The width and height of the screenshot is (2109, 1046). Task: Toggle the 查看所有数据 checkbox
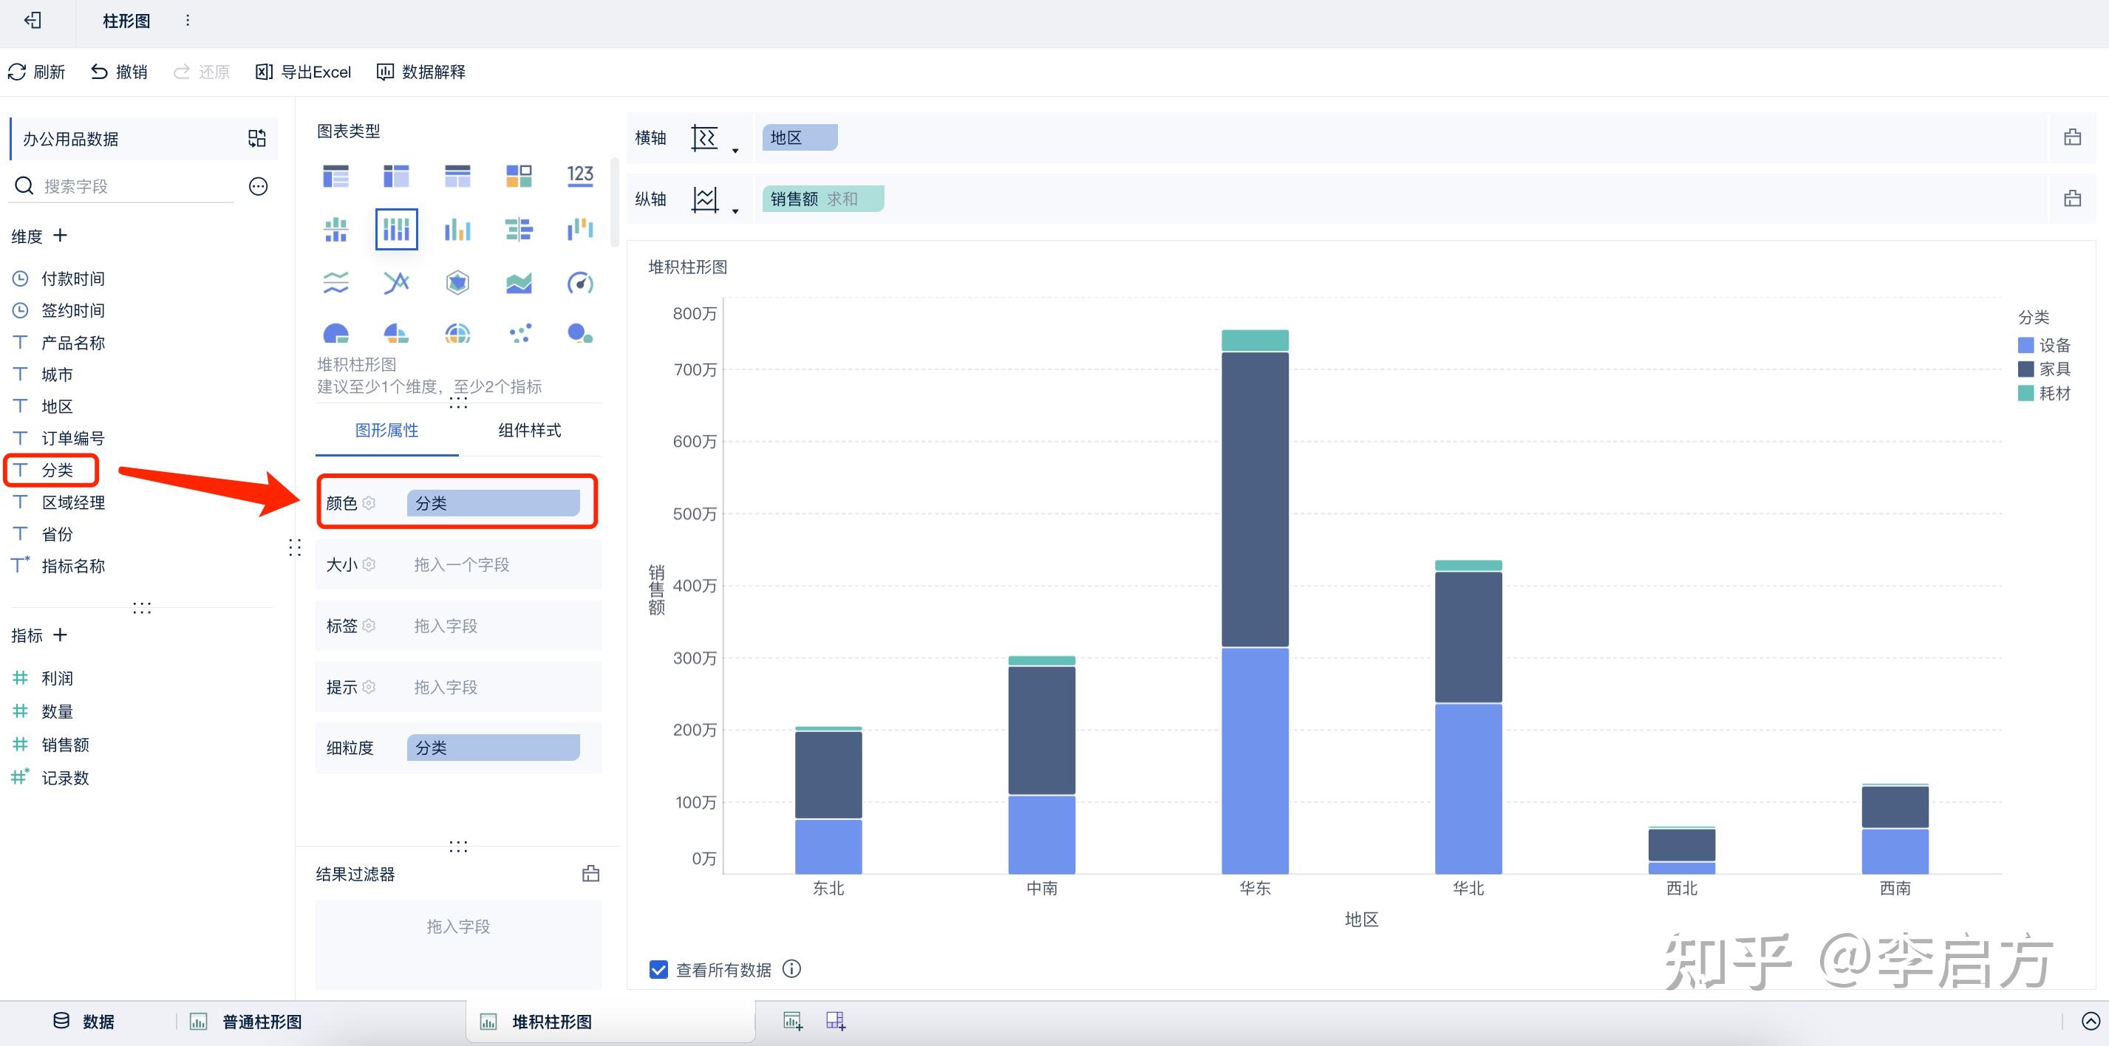click(658, 970)
